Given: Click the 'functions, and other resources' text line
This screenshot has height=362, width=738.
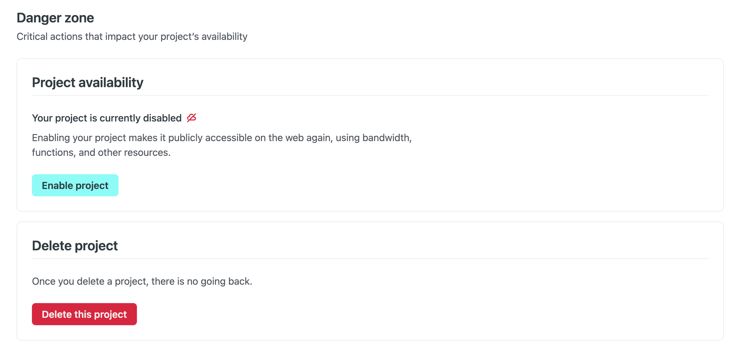Looking at the screenshot, I should [101, 152].
